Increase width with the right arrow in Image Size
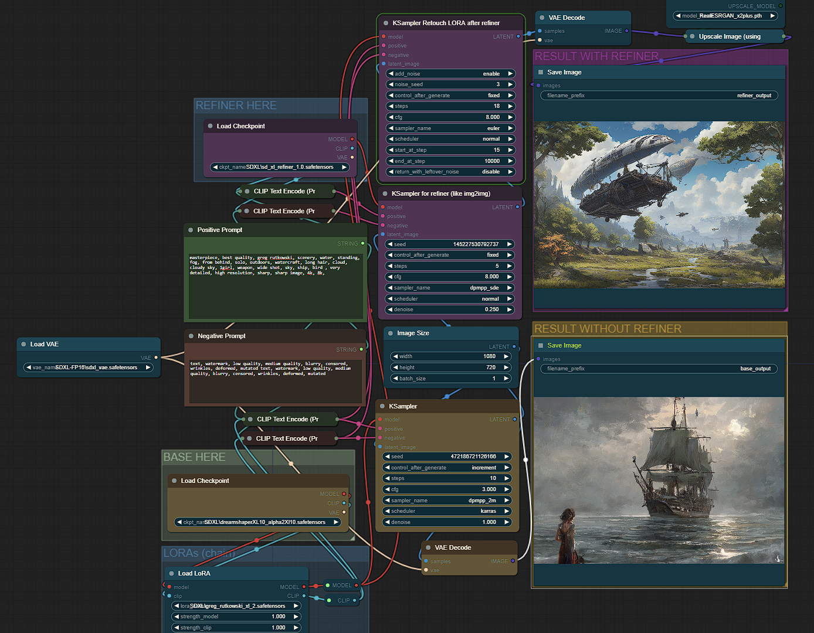The height and width of the screenshot is (633, 814). click(x=506, y=356)
